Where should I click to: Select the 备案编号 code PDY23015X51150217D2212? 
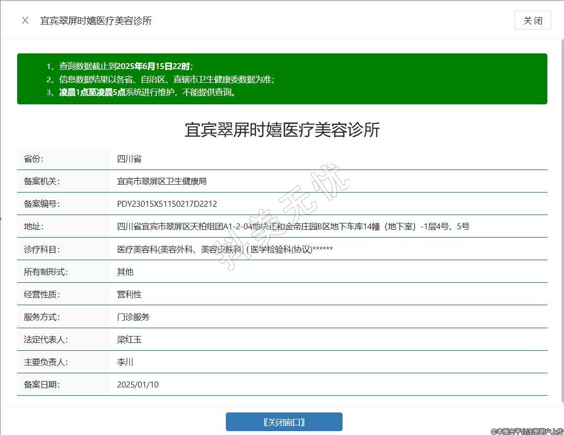pyautogui.click(x=167, y=204)
